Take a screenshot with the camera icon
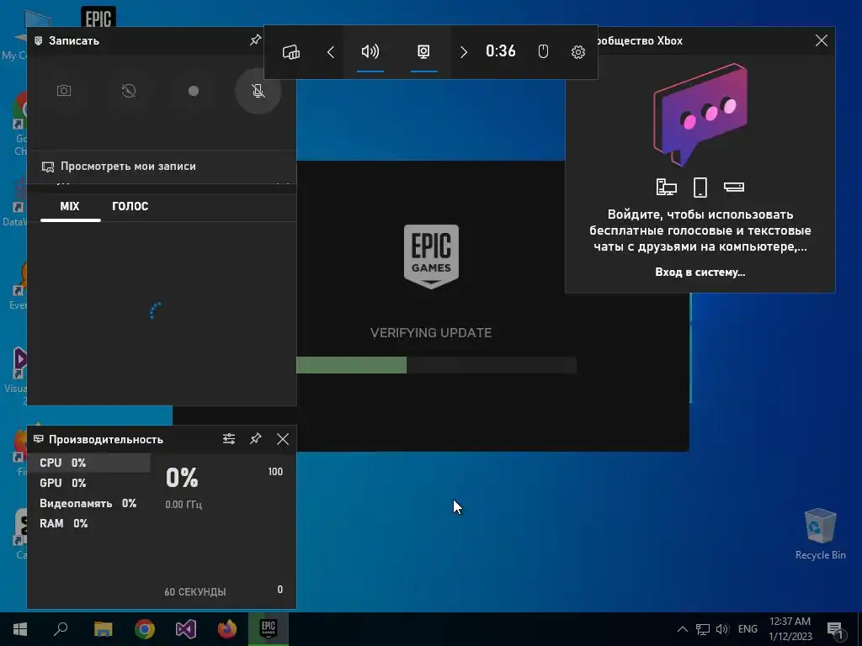 tap(64, 91)
